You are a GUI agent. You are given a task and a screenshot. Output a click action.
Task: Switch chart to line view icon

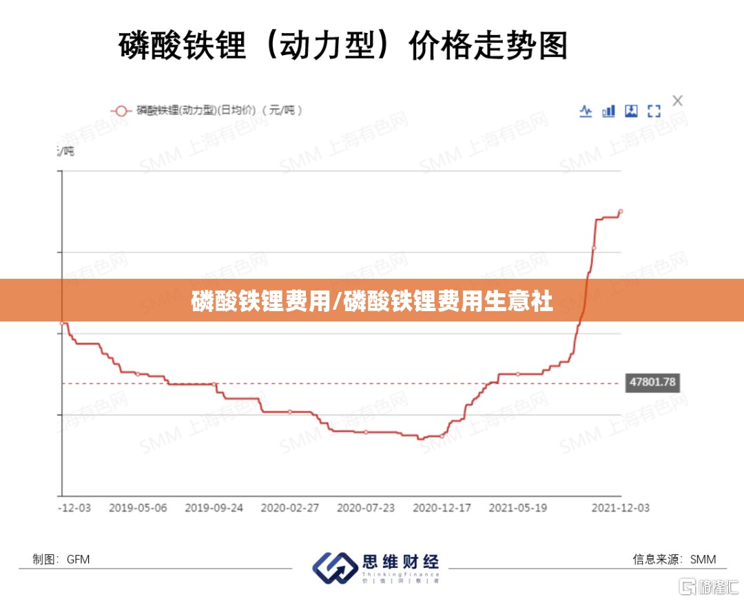point(586,112)
